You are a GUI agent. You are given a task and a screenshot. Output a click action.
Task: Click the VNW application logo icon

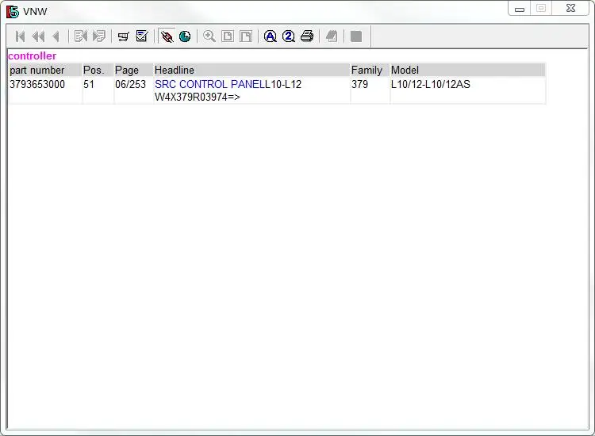pos(13,12)
